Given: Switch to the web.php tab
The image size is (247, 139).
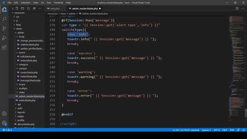Looking at the screenshot, I should (55, 8).
